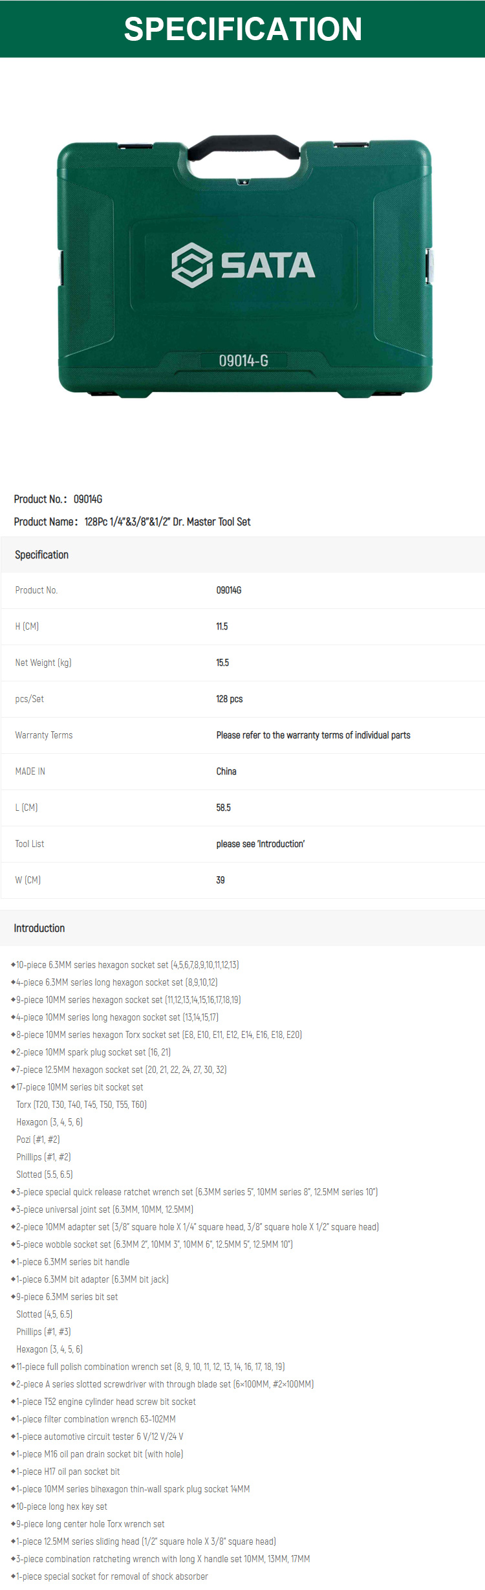This screenshot has width=485, height=1590.
Task: Click the Product No. 09014G table value
Action: 229,590
